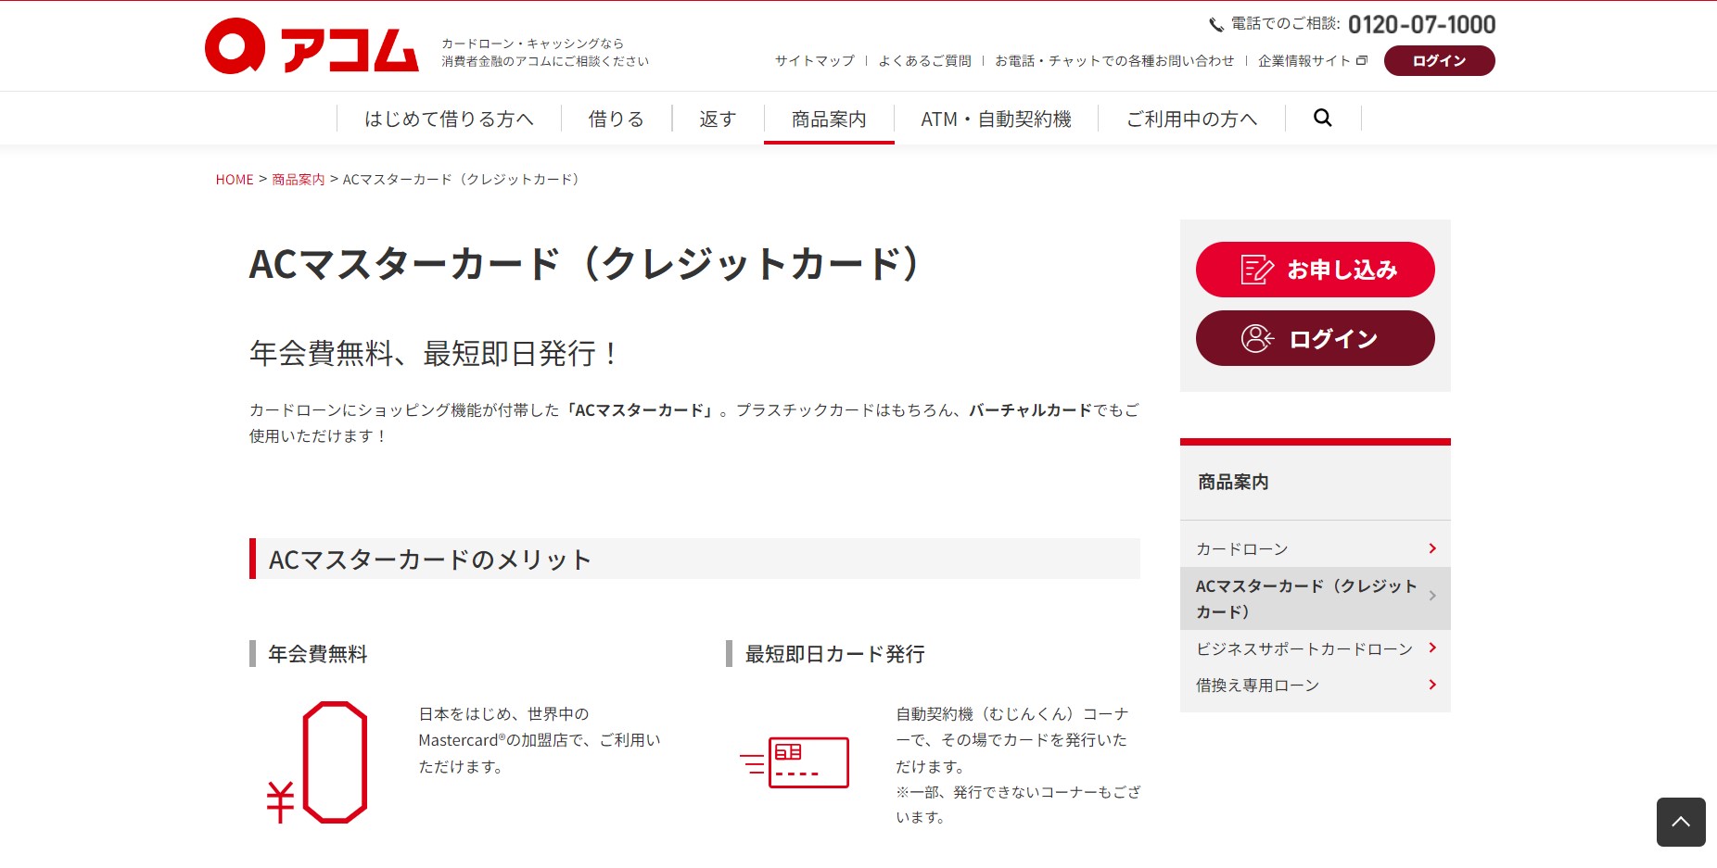Image resolution: width=1717 pixels, height=868 pixels.
Task: Expand ビジネスサポートカードローン via its chevron
Action: [x=1432, y=648]
